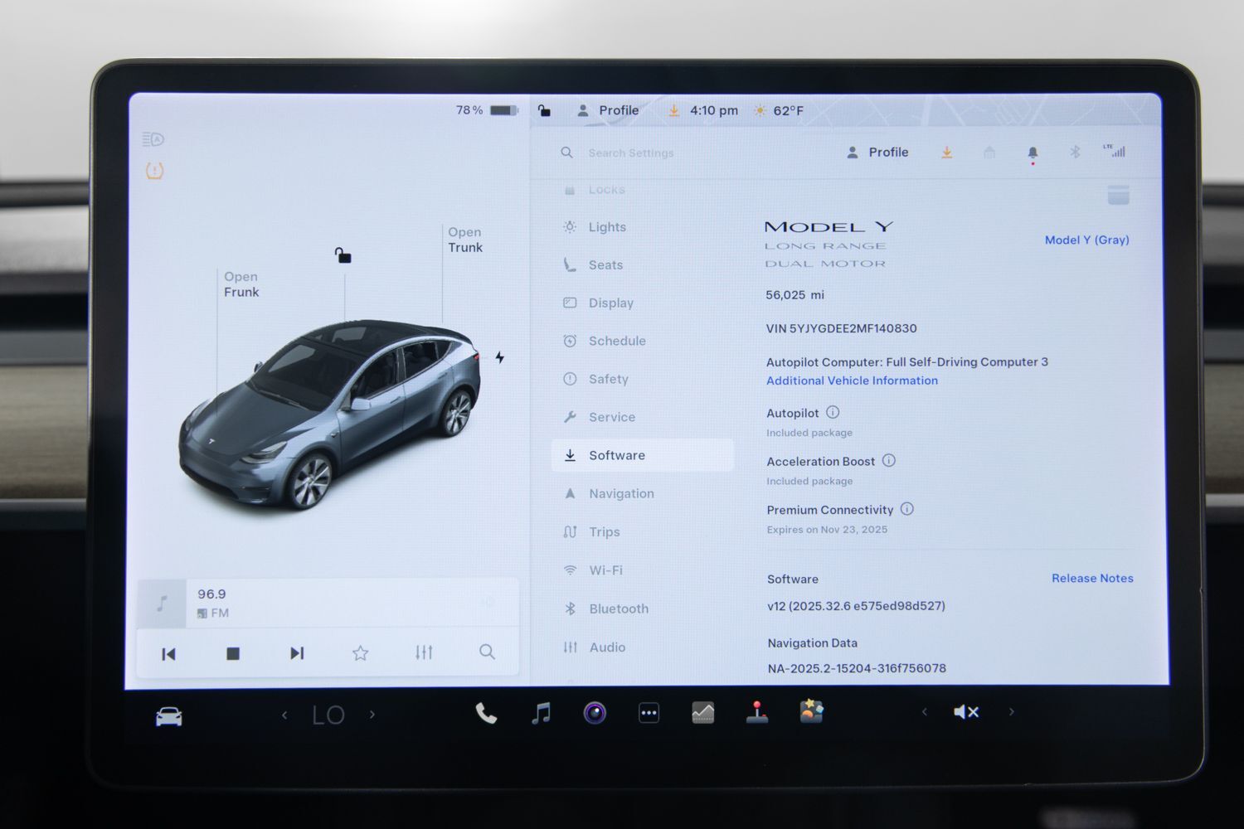Toggle the car lock icon above vehicle
This screenshot has width=1244, height=829.
click(x=343, y=255)
